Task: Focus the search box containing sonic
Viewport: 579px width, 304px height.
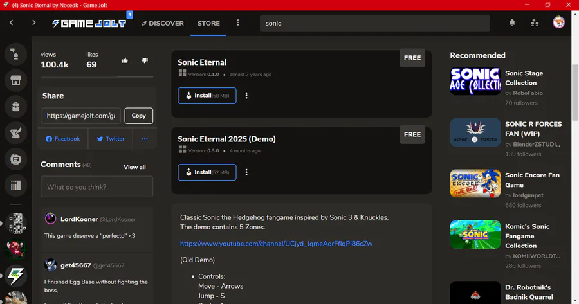Action: pos(375,23)
